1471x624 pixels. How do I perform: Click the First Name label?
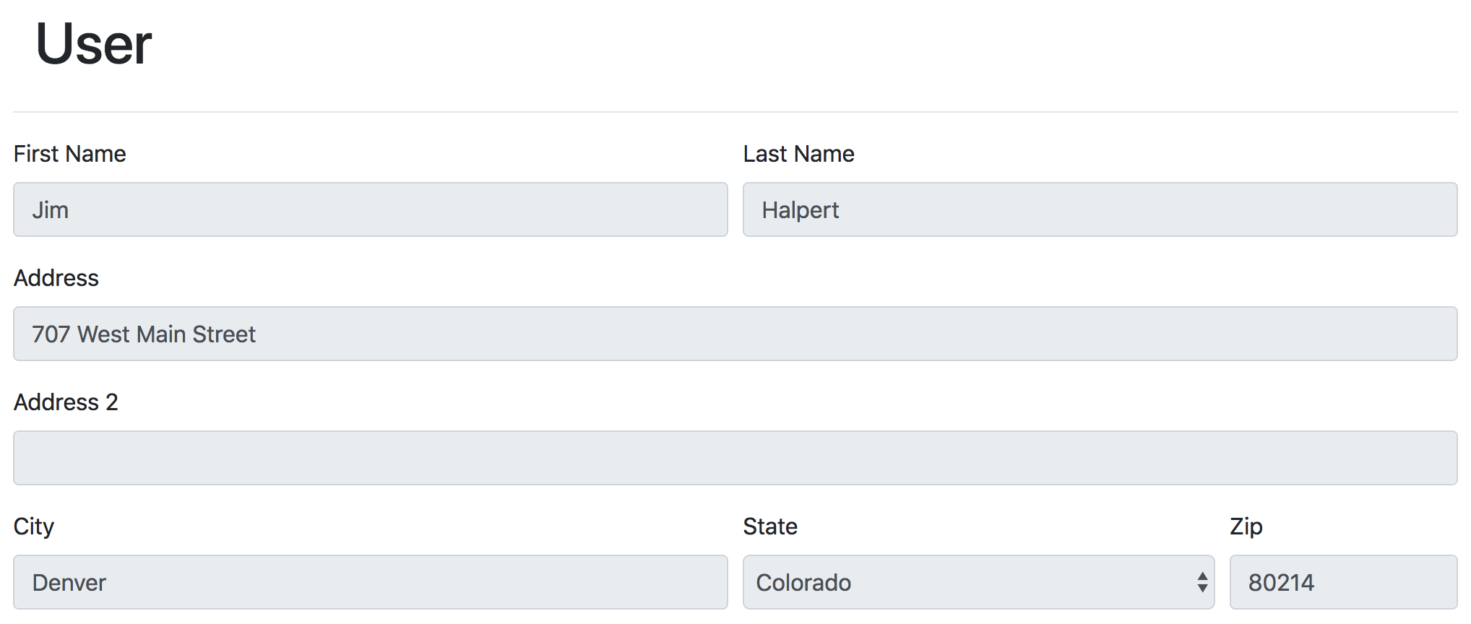69,154
